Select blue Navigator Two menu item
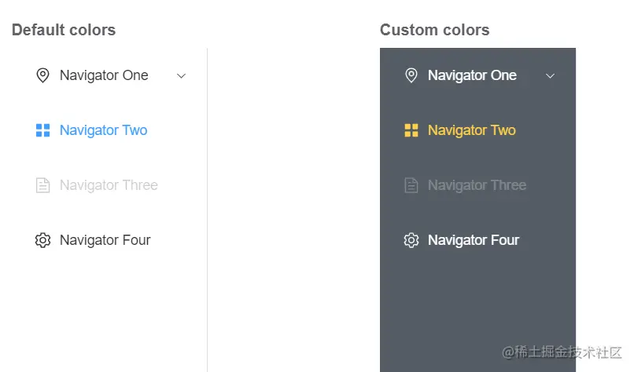The width and height of the screenshot is (634, 372). (x=104, y=130)
